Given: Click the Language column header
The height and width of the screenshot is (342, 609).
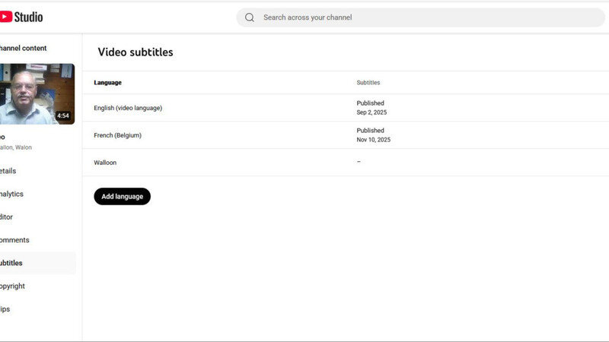Looking at the screenshot, I should coord(107,82).
